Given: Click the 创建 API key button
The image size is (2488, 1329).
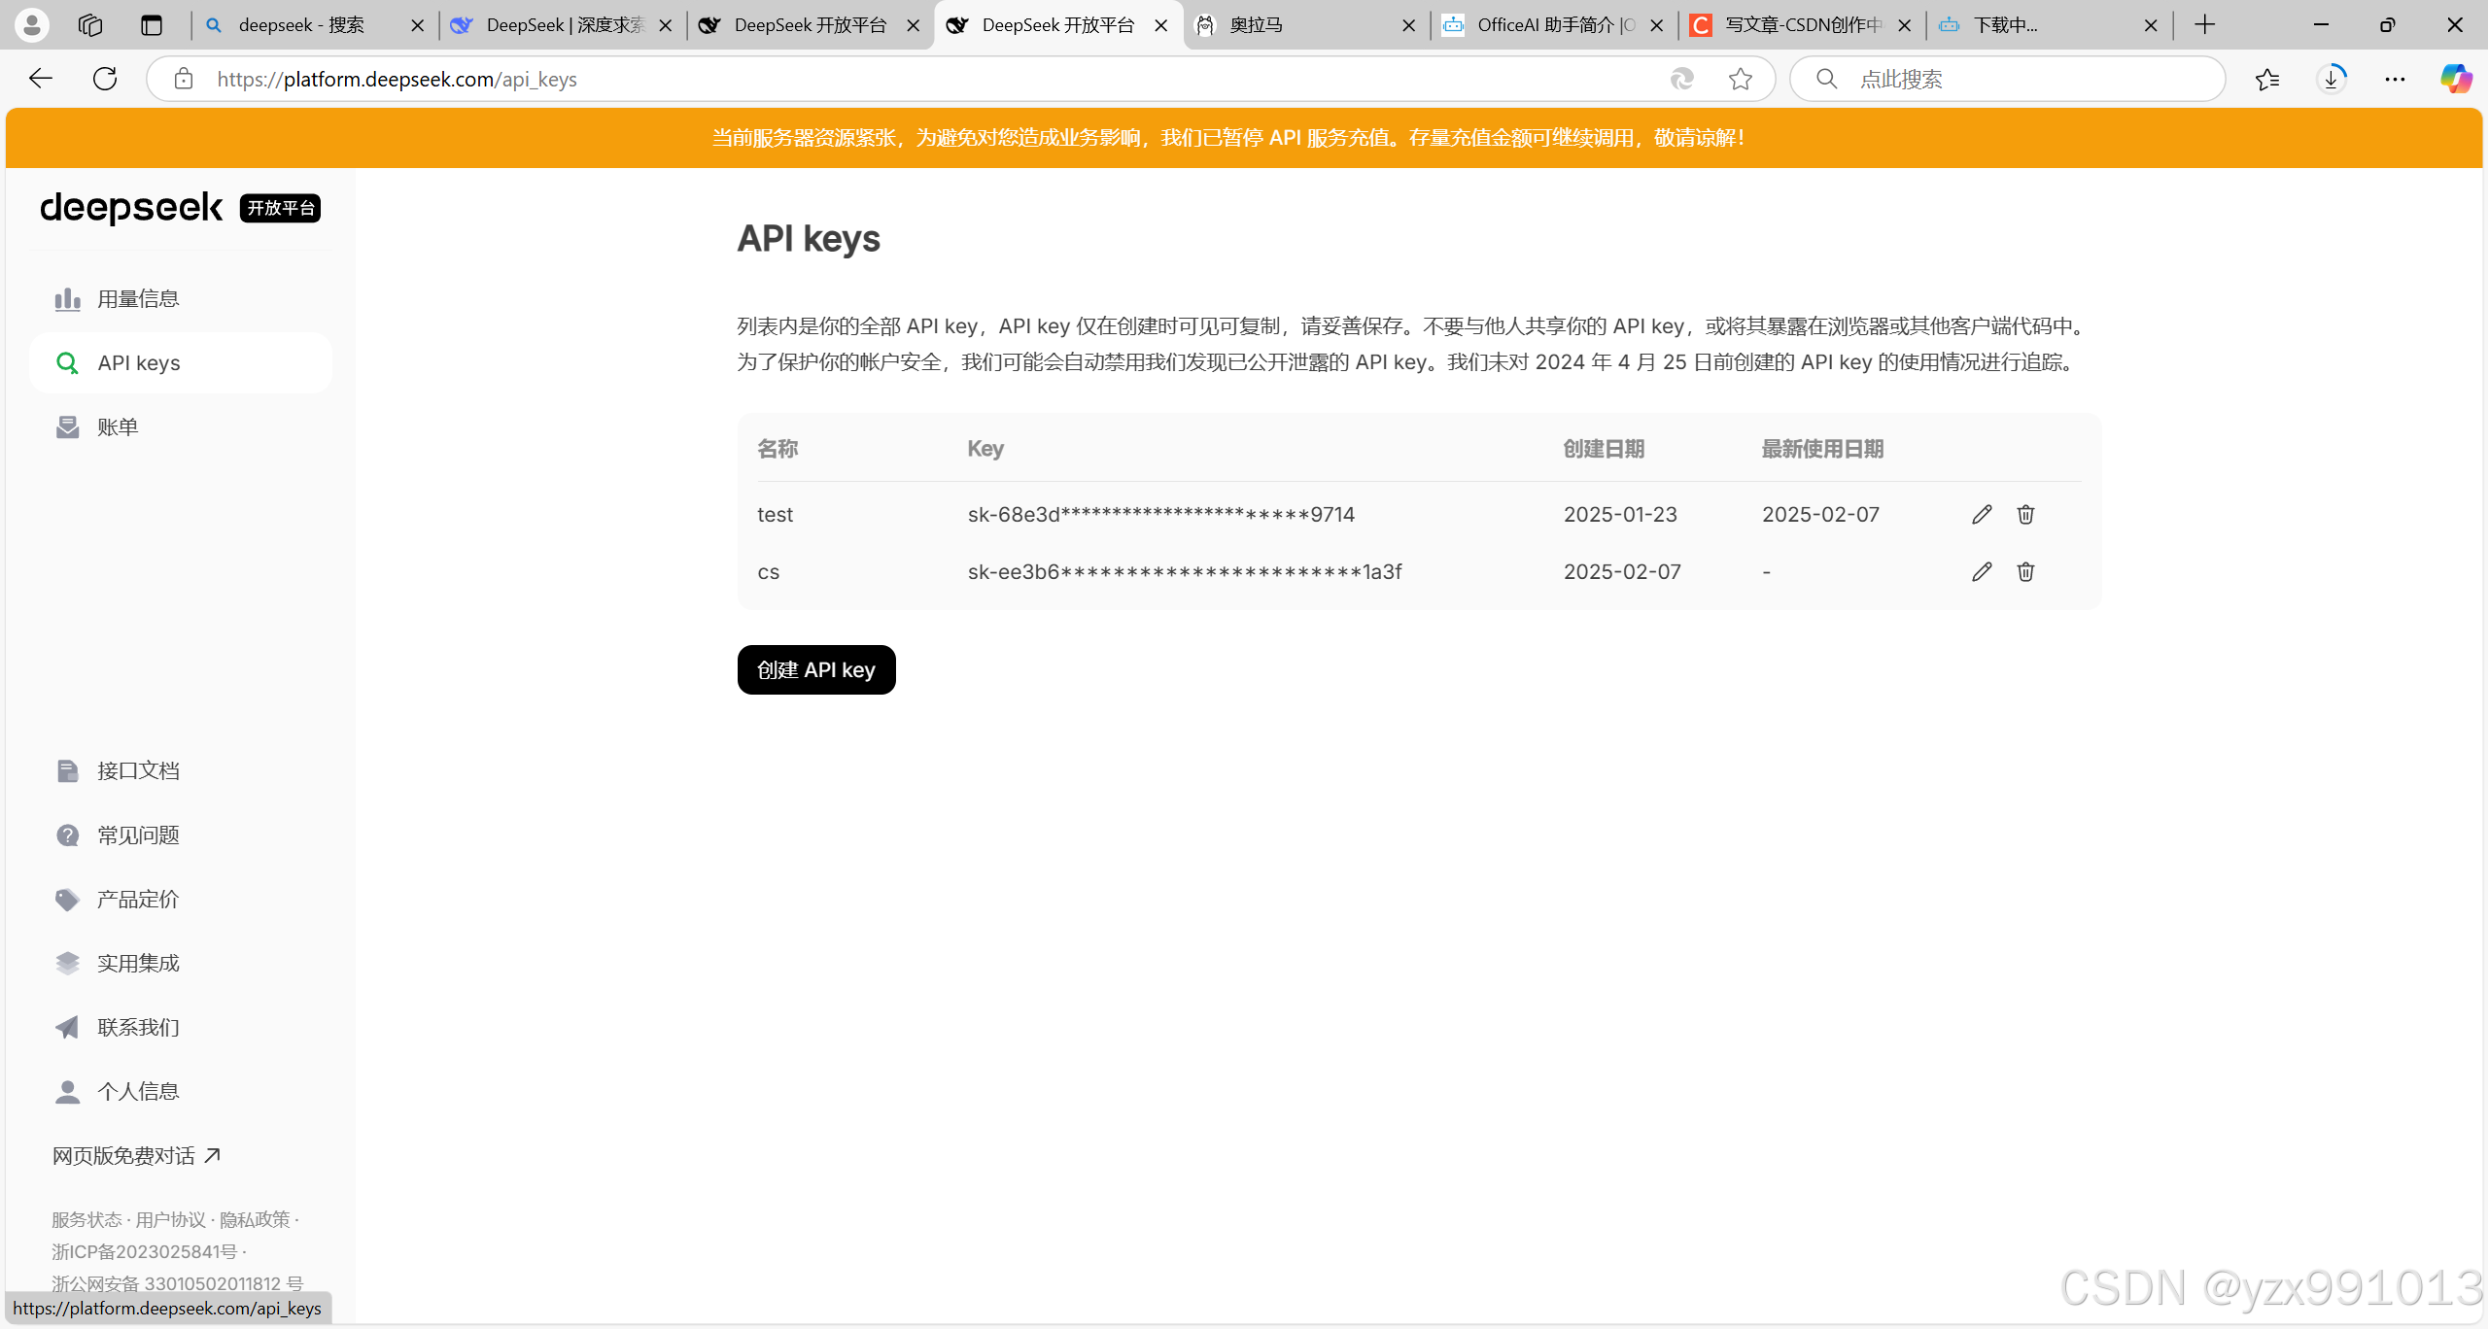Looking at the screenshot, I should point(815,670).
